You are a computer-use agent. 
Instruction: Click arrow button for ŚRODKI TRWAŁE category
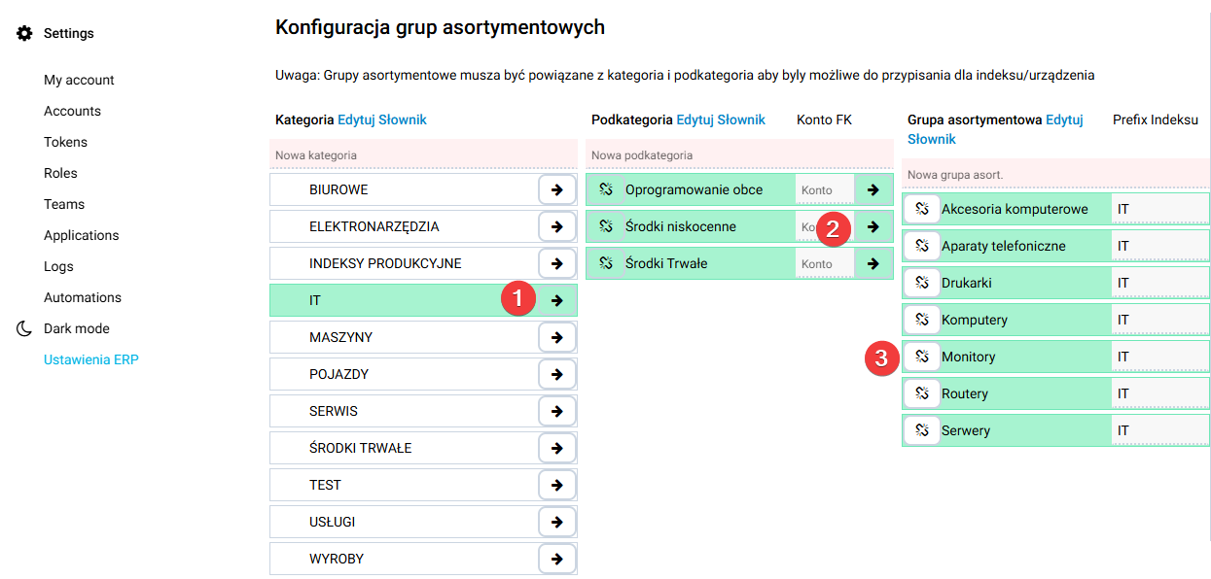[557, 448]
